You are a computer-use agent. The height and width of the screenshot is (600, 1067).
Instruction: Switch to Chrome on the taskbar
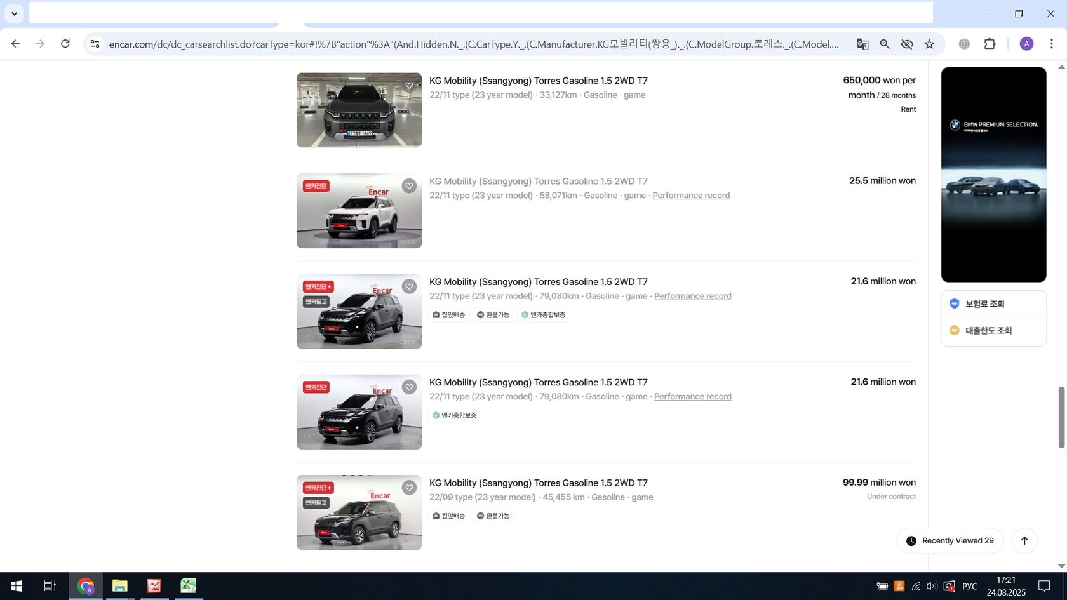[86, 586]
